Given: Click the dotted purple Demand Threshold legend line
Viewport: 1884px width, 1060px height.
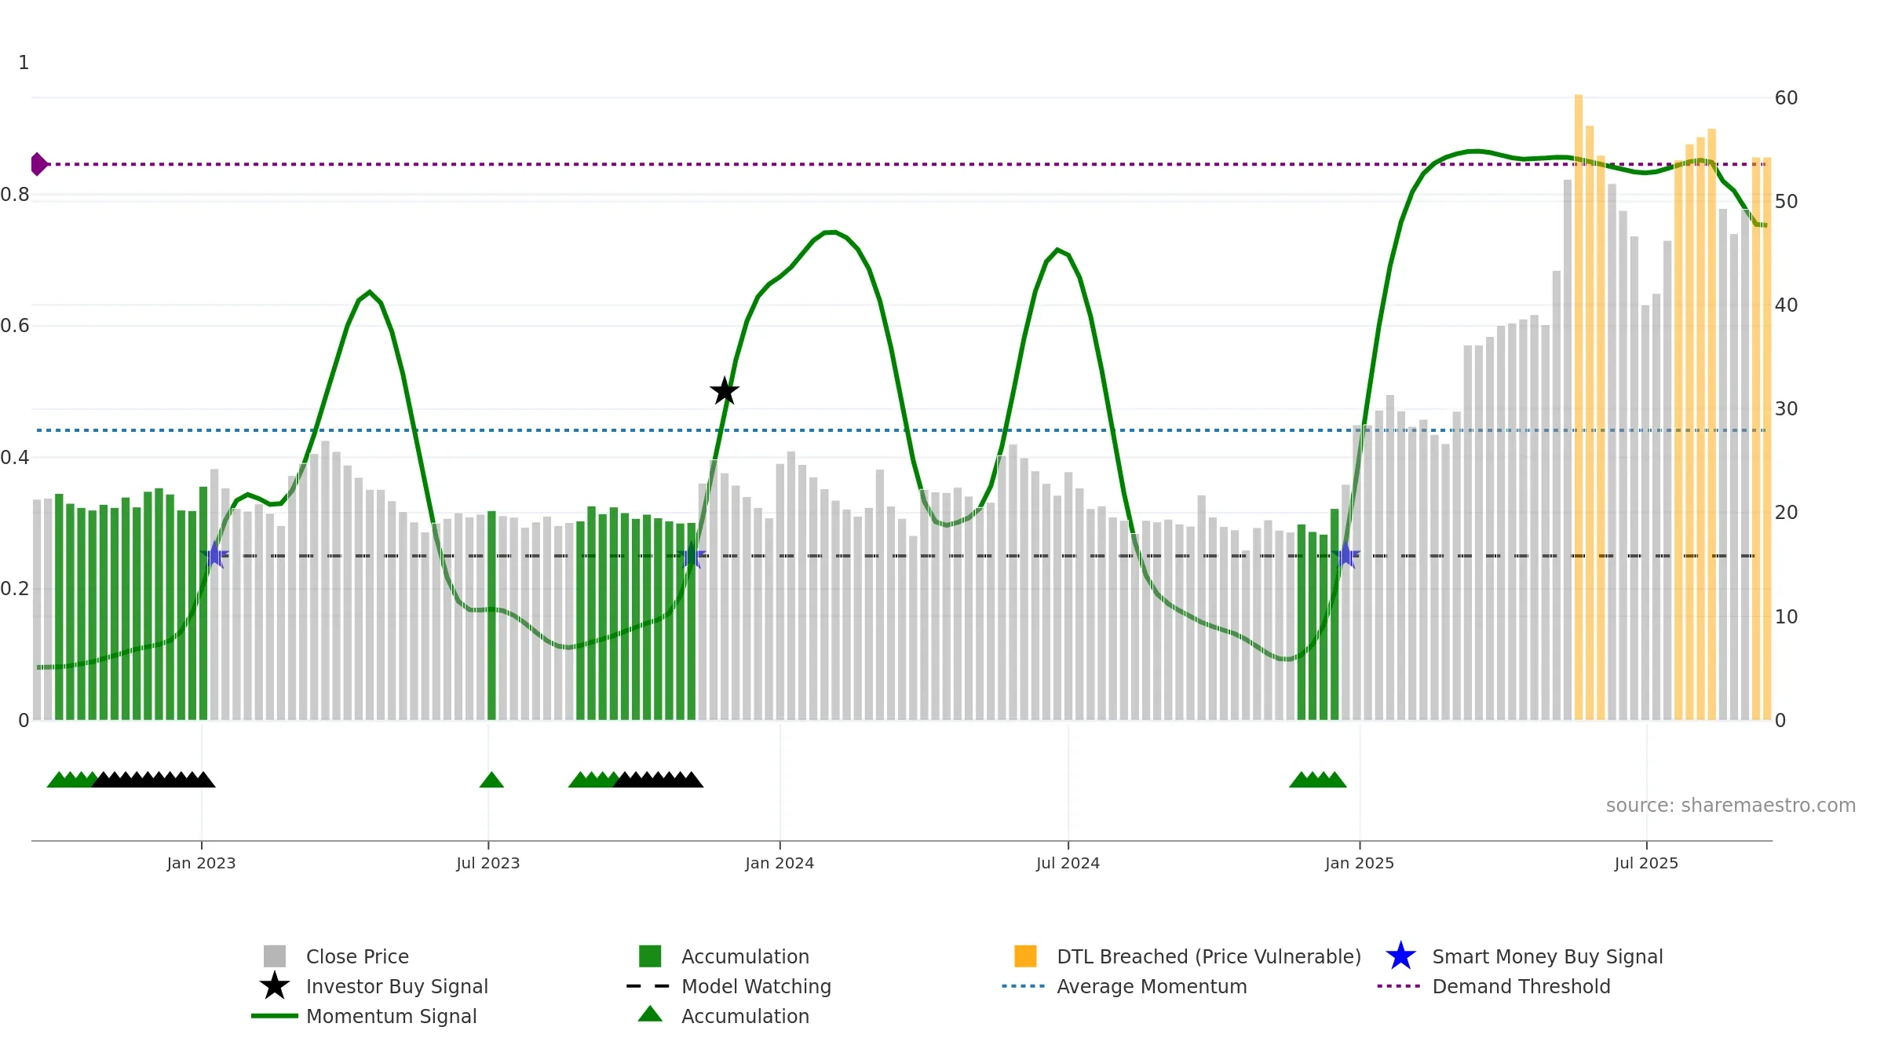Looking at the screenshot, I should tap(1399, 986).
